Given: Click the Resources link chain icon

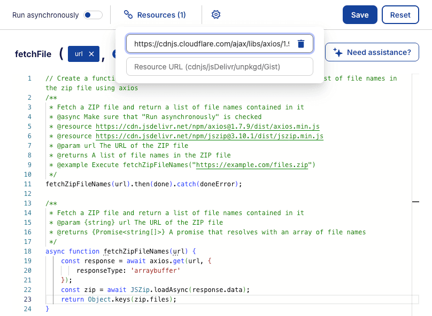Looking at the screenshot, I should tap(128, 15).
